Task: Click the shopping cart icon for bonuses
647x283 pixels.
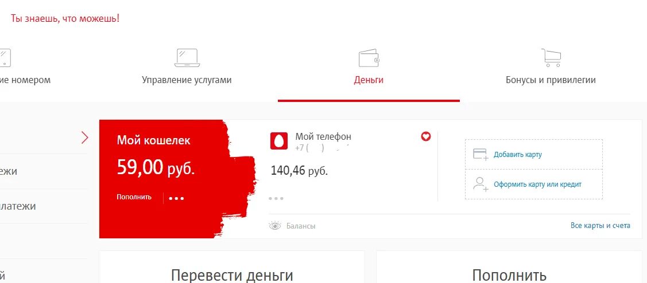Action: 551,58
